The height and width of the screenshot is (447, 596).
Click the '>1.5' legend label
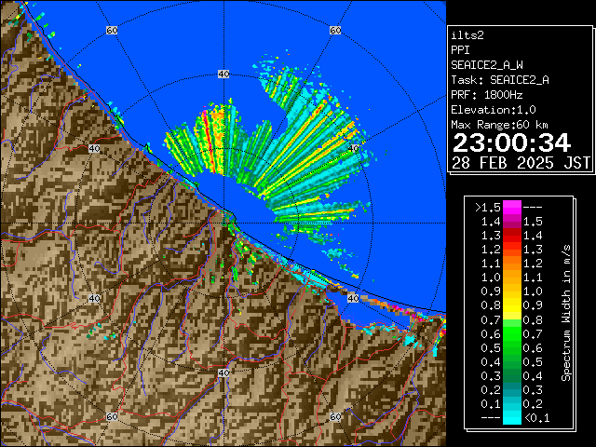point(488,208)
